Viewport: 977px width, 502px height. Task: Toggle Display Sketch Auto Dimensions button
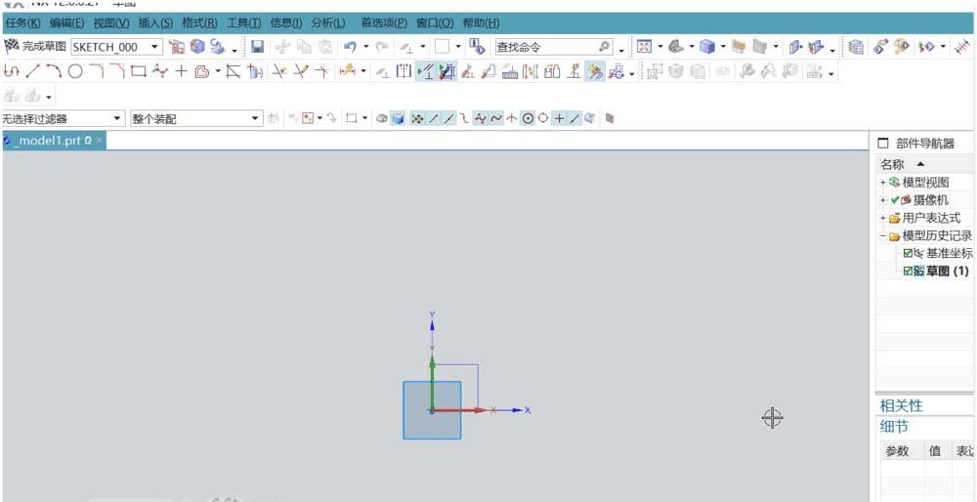446,71
